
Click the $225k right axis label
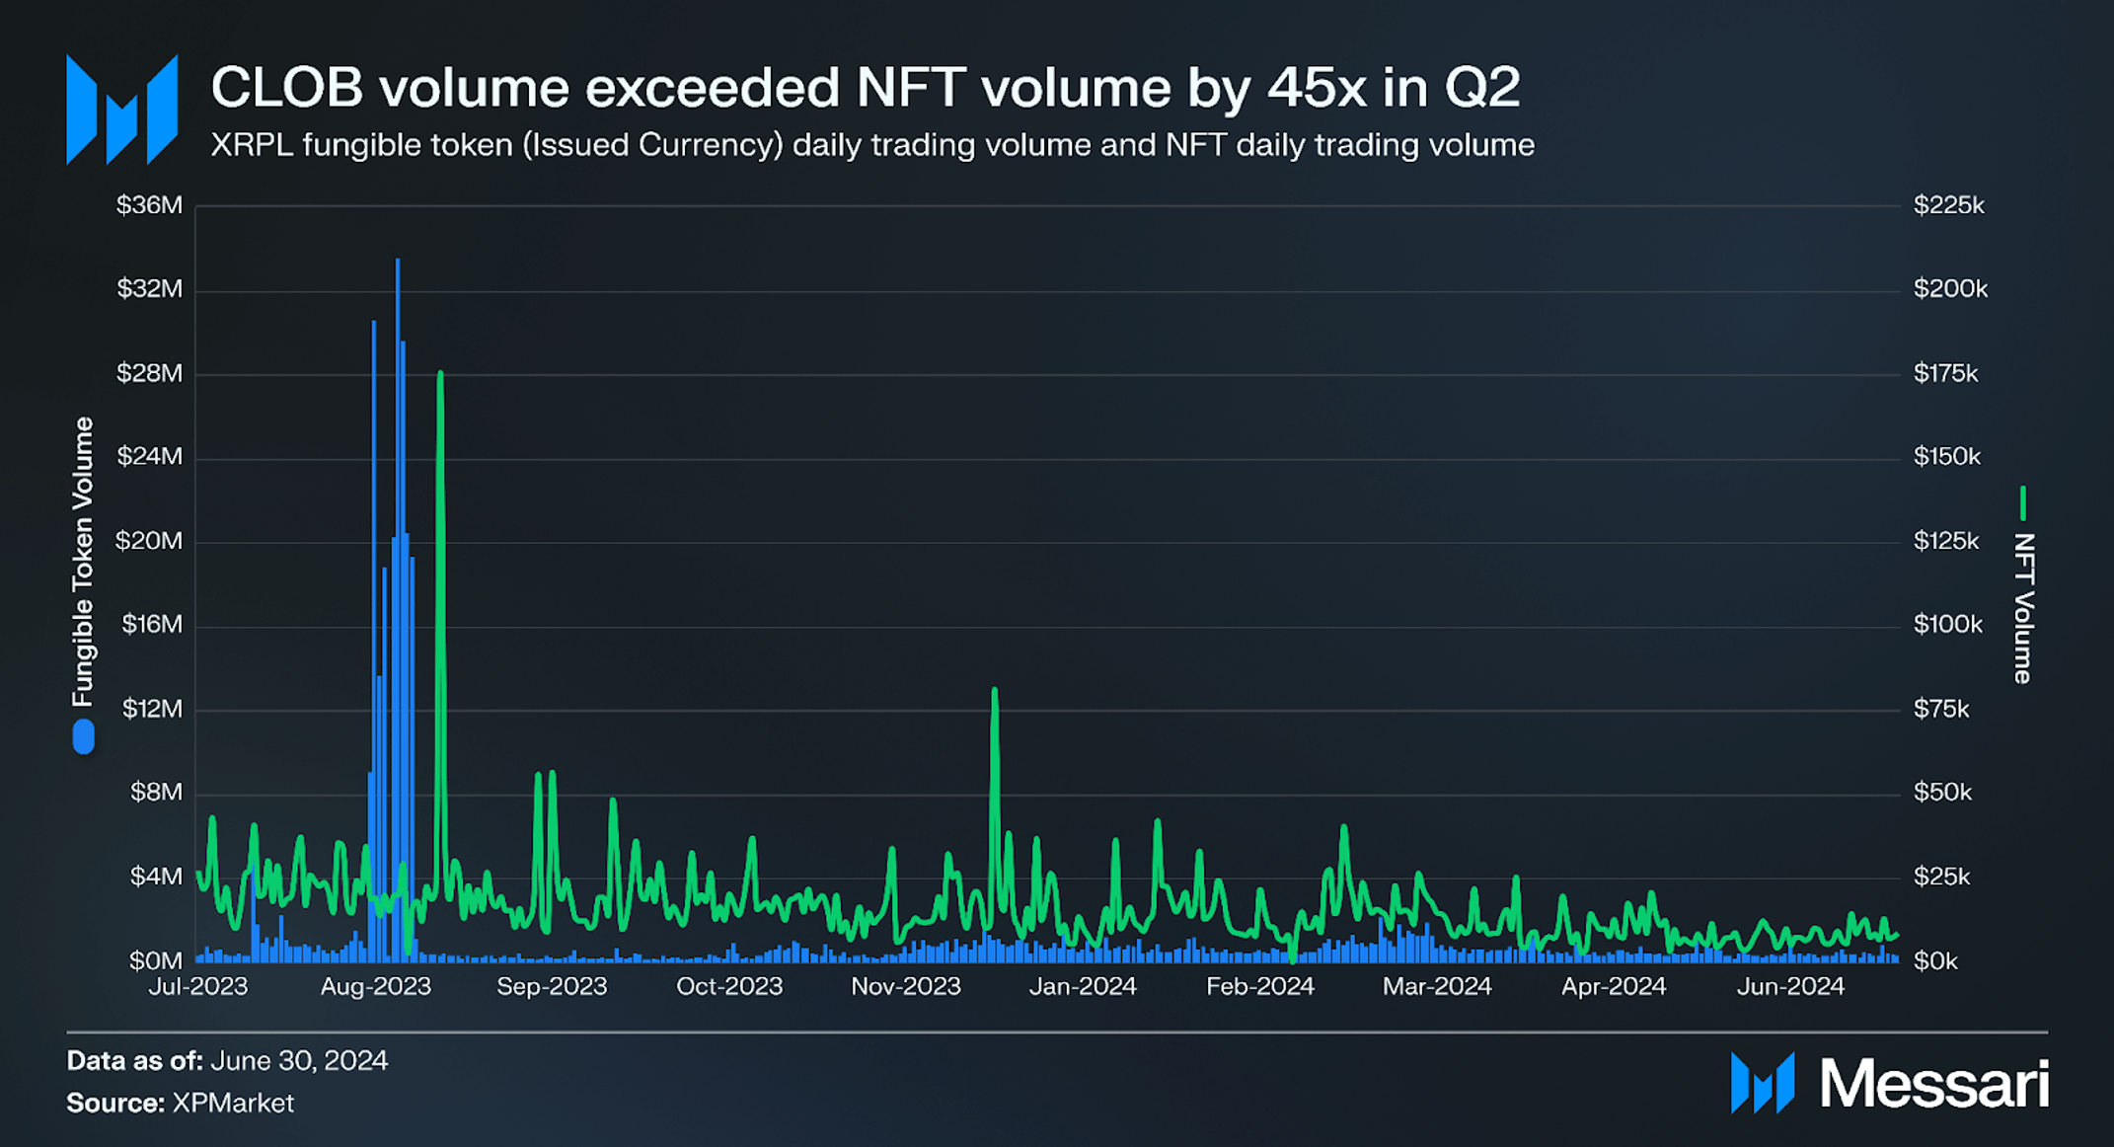click(1948, 205)
